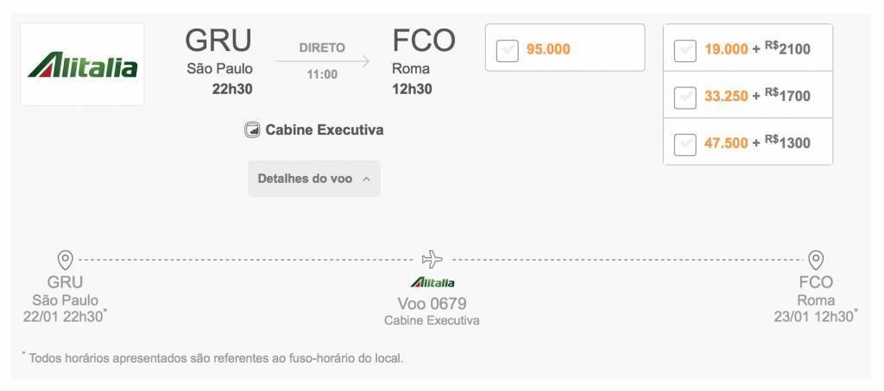The height and width of the screenshot is (391, 884).
Task: Click the small Alitalia logo above Voo 0679
Action: [433, 282]
